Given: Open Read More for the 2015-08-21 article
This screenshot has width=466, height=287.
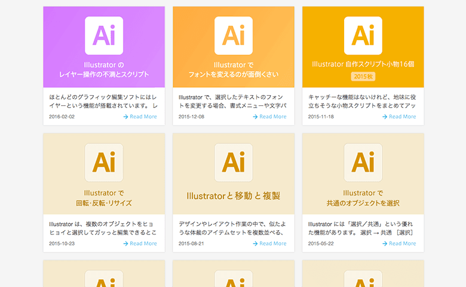Looking at the screenshot, I should click(x=269, y=243).
